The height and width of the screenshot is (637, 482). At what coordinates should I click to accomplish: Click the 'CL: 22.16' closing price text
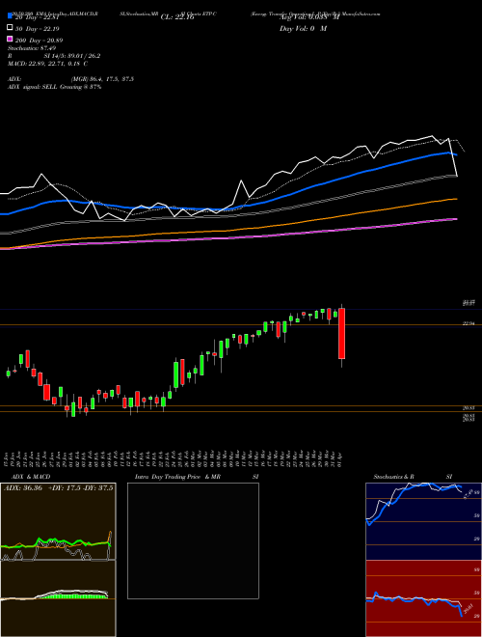click(x=177, y=17)
